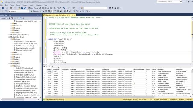Expand the Keys folder under dbo.Order Details
Image resolution: width=193 pixels, height=108 pixels.
coord(11,52)
